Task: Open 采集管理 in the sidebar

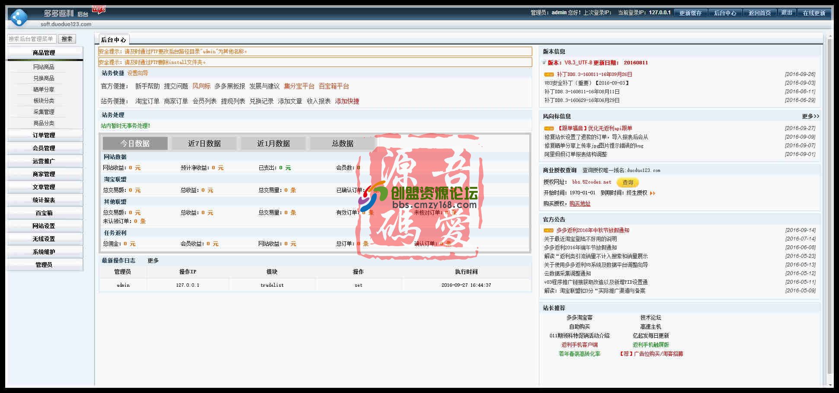Action: 44,112
